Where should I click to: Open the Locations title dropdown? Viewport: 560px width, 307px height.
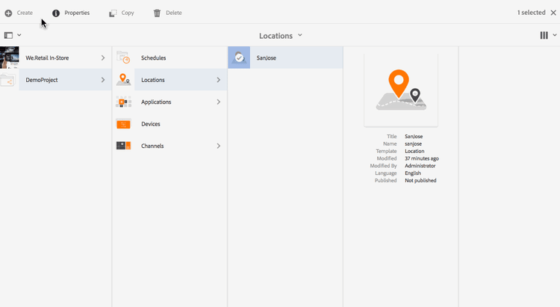point(300,35)
